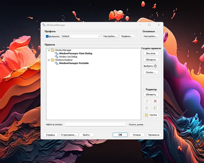Viewport: 204px width, 163px height.
Task: Click the WindowManager Portable rule icon
Action: (x=57, y=63)
